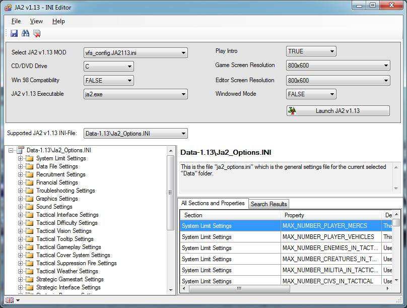The image size is (407, 308).
Task: Click the Recruitment Settings folder icon
Action: (x=30, y=174)
